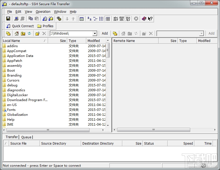
Task: Sort local files by Modified column
Action: tap(96, 41)
